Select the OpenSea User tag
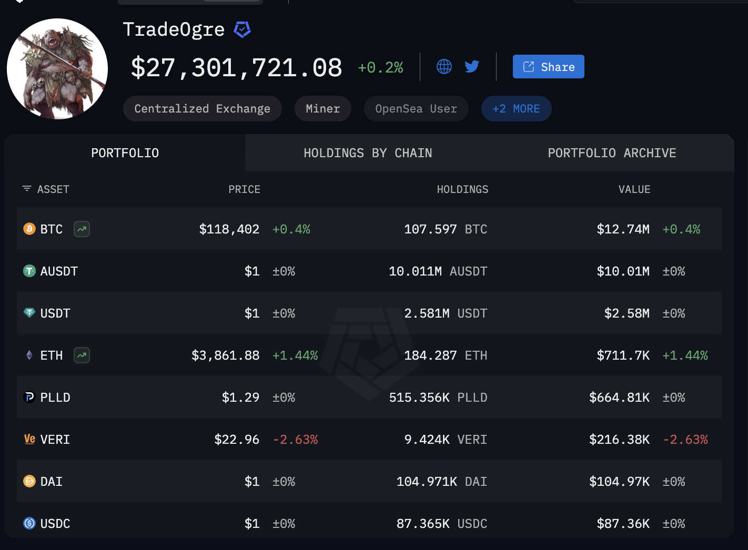748x550 pixels. (416, 109)
